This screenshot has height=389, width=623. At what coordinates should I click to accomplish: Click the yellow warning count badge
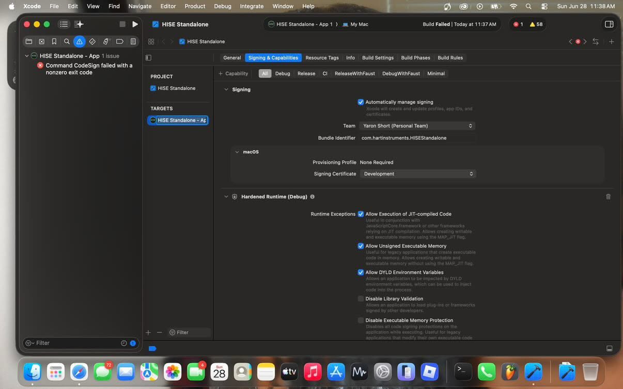[x=536, y=24]
